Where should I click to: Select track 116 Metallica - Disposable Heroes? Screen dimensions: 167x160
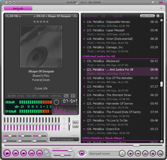tap(121, 24)
